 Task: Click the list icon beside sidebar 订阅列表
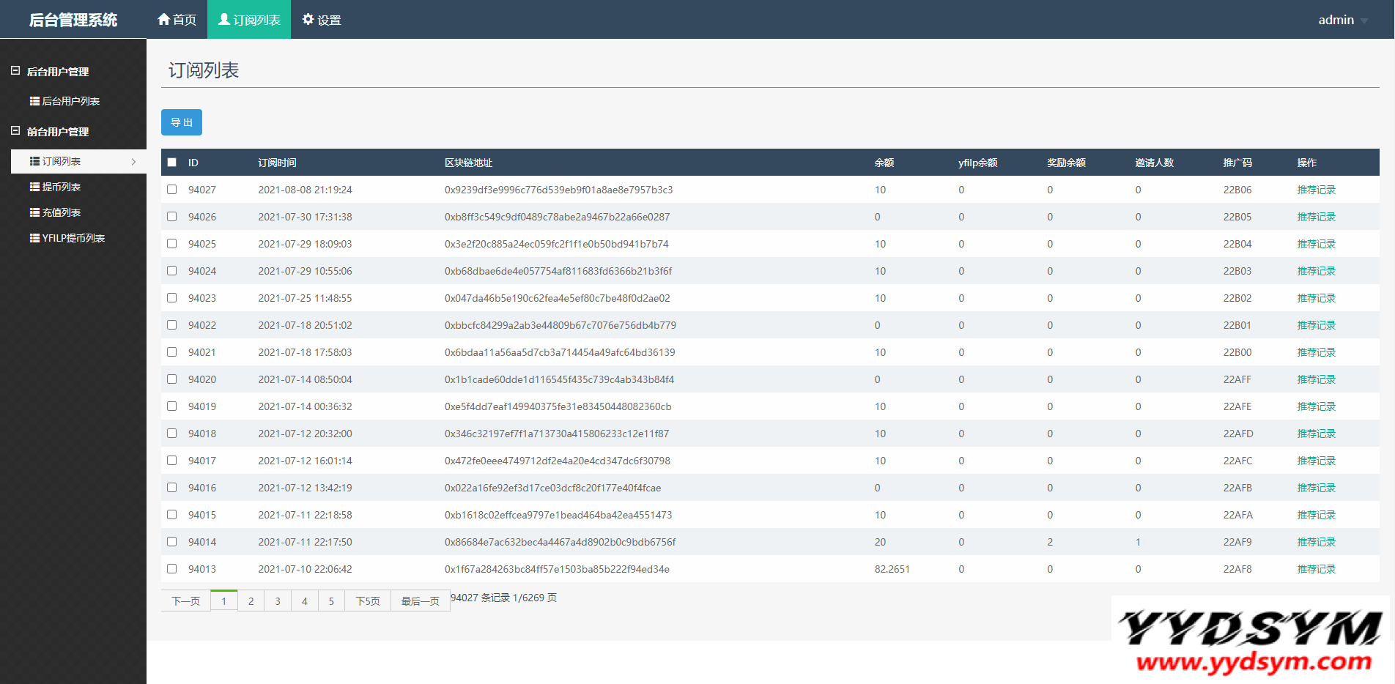(34, 161)
